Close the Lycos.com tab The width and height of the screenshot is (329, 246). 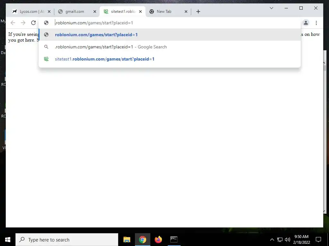pos(49,12)
